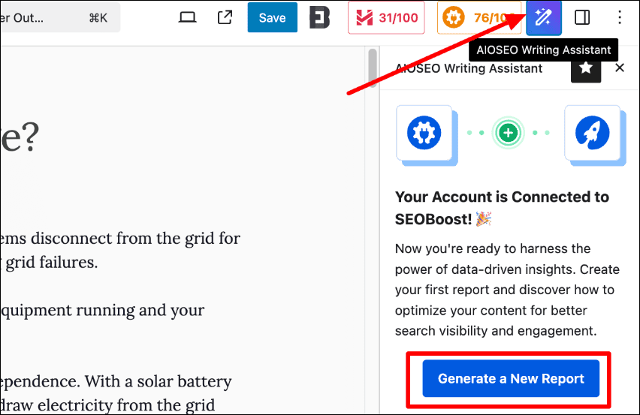Click the command palette ⌘K search field
The image size is (640, 415).
(60, 17)
